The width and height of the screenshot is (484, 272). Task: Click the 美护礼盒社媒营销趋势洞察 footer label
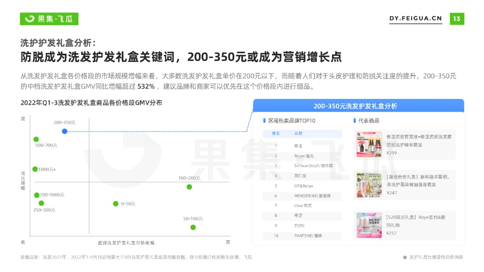(436, 257)
